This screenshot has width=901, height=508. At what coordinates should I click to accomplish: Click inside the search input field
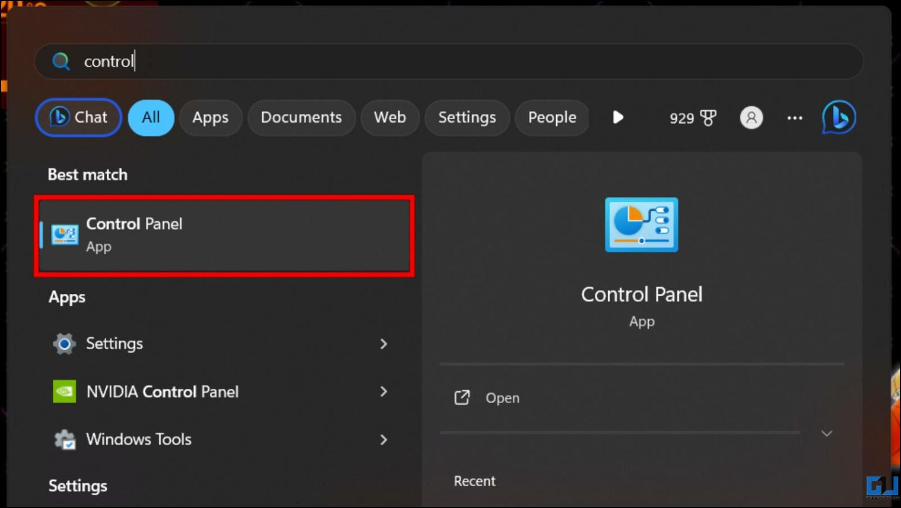235,61
